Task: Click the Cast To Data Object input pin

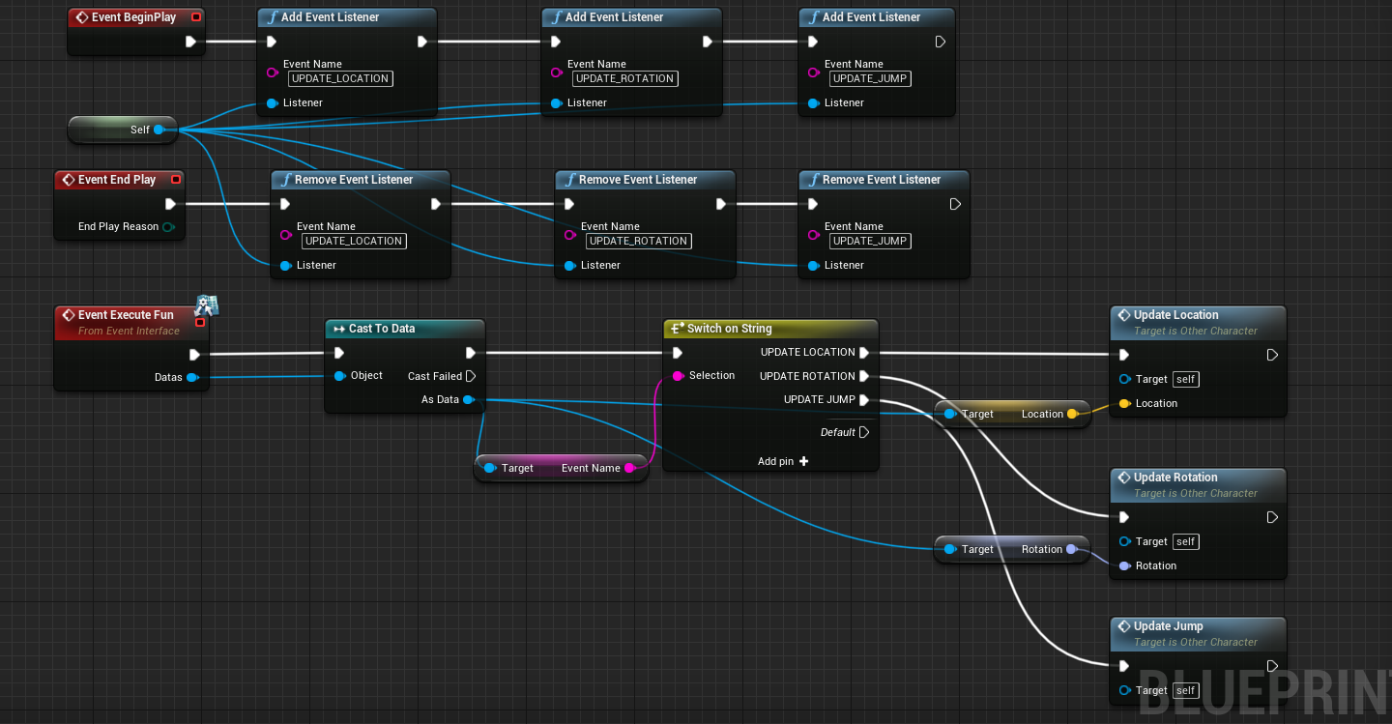Action: (339, 376)
